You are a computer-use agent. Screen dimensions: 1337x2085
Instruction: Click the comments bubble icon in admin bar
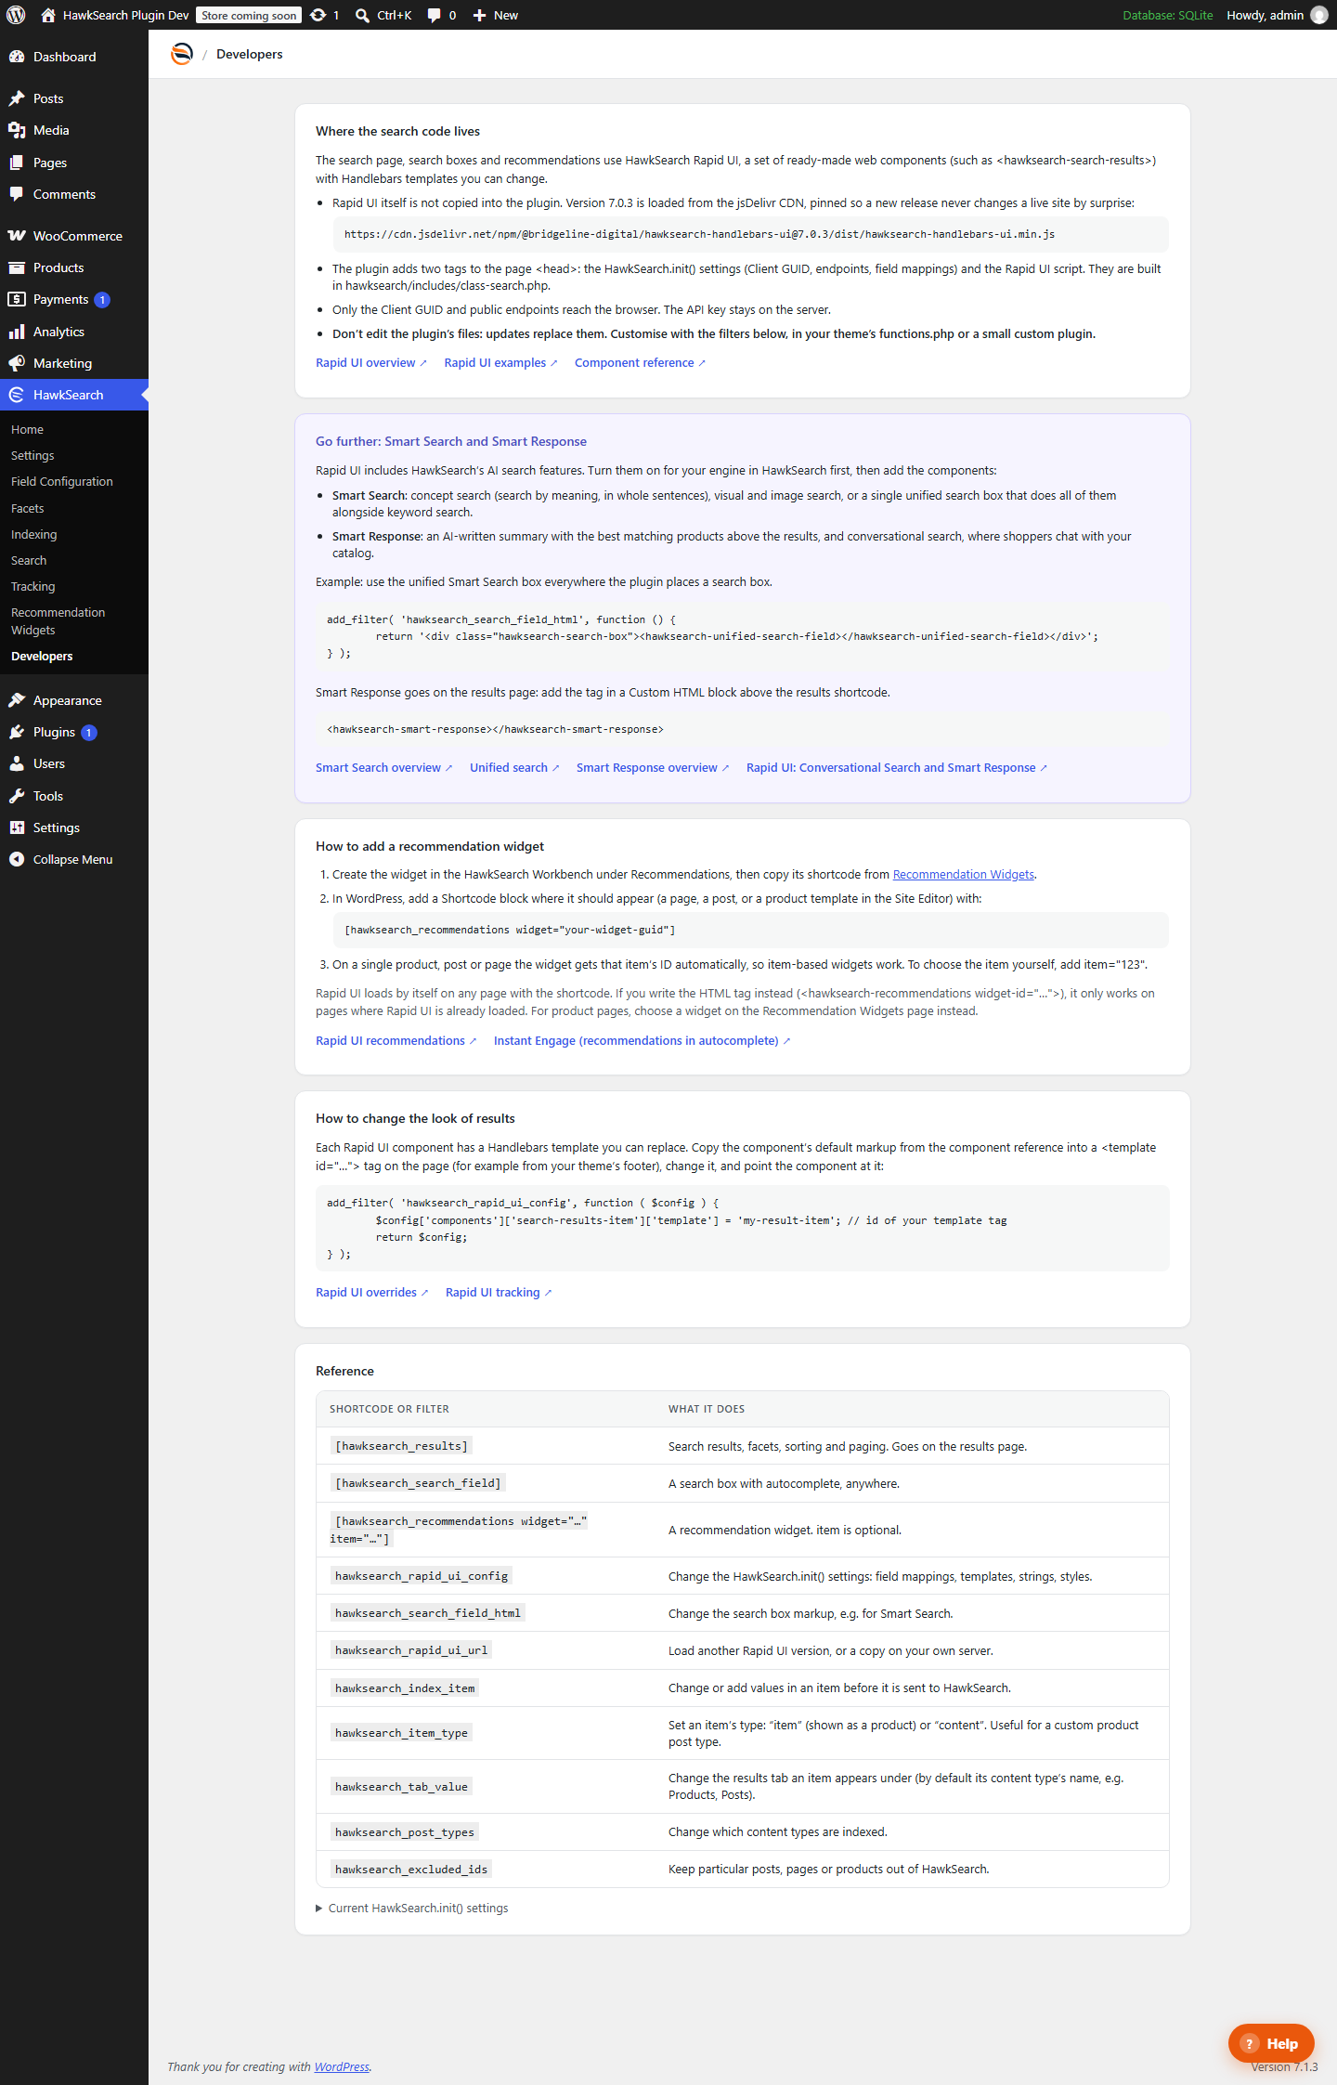(434, 15)
